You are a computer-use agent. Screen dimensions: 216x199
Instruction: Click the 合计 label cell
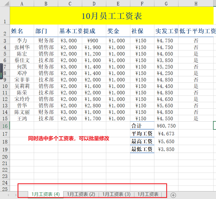142,126
